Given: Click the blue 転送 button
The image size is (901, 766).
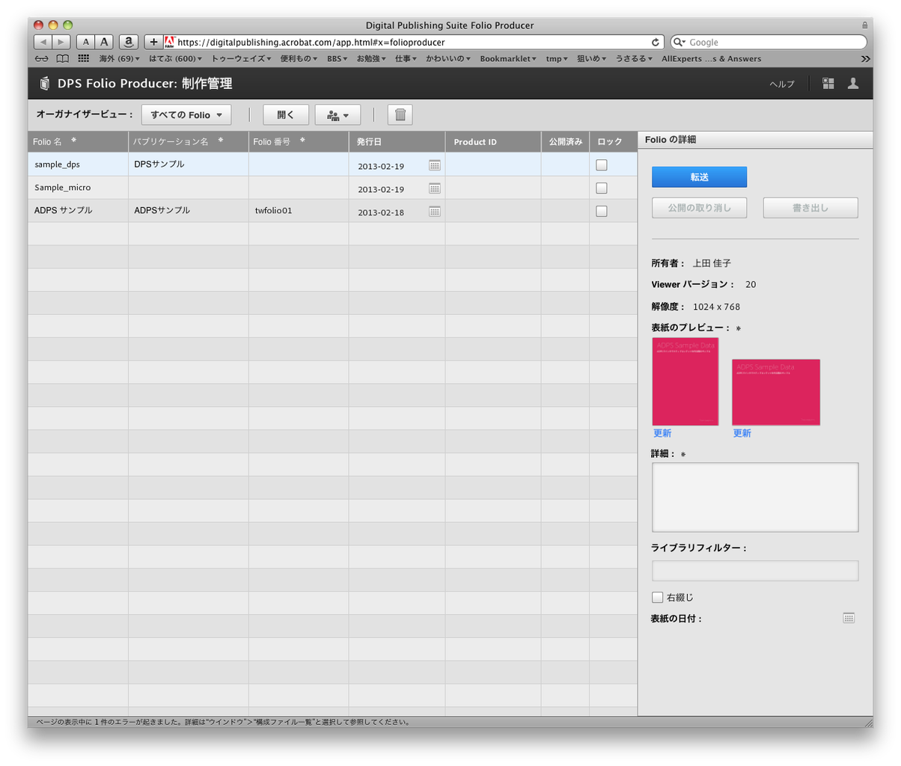Looking at the screenshot, I should pyautogui.click(x=699, y=177).
